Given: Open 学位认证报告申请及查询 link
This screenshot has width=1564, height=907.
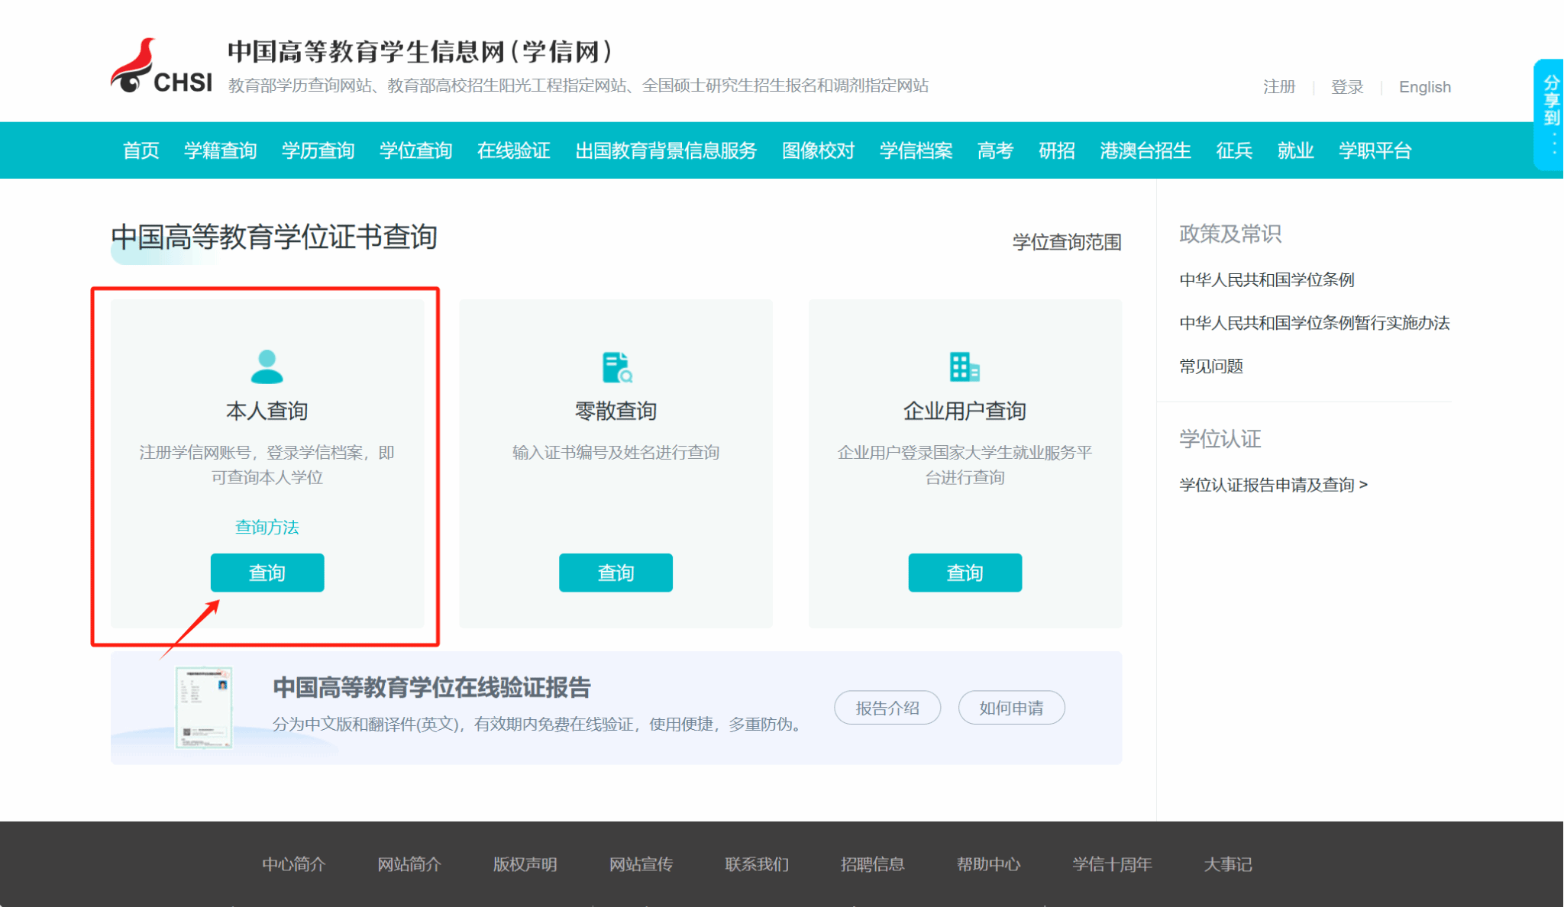Looking at the screenshot, I should point(1273,485).
